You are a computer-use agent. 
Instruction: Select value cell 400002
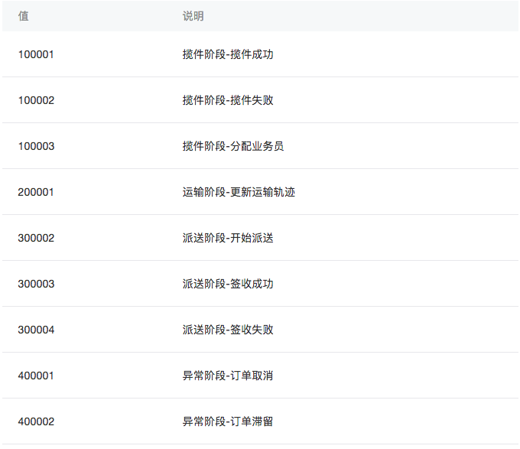pos(36,421)
